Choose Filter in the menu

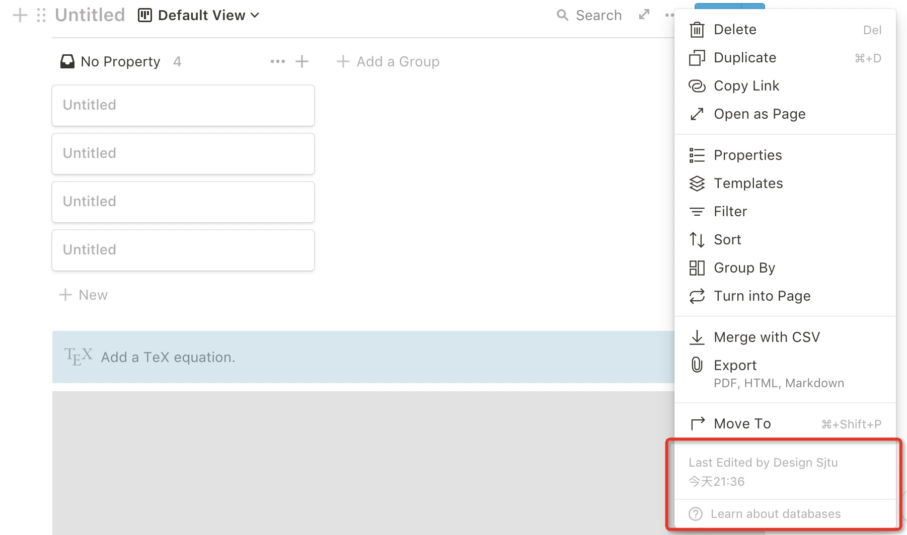point(730,212)
